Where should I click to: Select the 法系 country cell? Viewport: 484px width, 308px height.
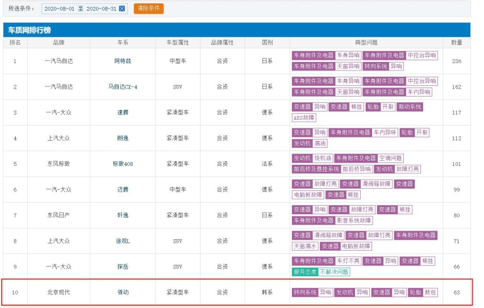(x=267, y=164)
